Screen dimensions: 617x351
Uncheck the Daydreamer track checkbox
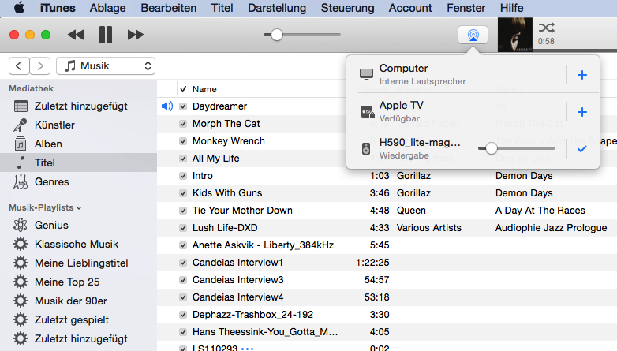point(183,106)
